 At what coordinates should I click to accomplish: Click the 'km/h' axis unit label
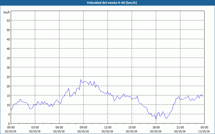[7, 12]
